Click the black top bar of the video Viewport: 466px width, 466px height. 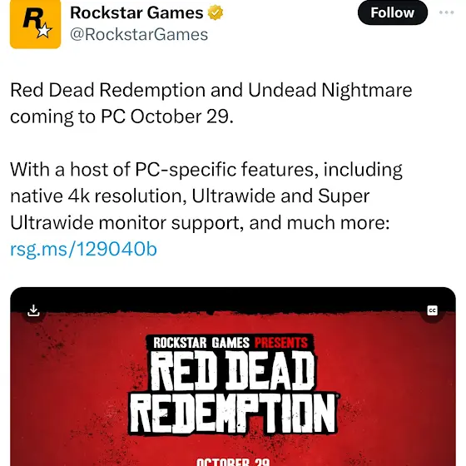pyautogui.click(x=233, y=299)
